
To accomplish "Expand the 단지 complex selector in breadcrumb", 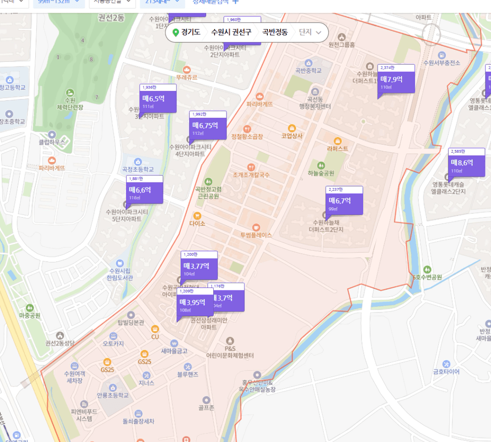I will click(311, 33).
